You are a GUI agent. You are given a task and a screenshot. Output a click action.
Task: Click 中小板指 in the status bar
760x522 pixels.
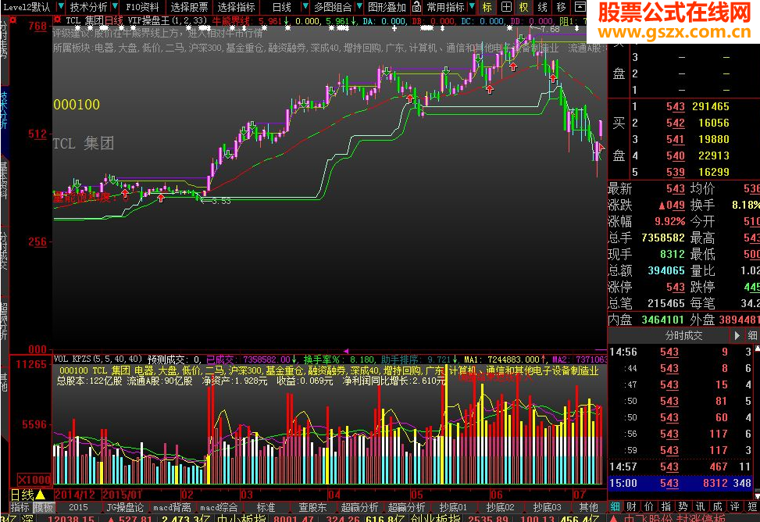241,518
